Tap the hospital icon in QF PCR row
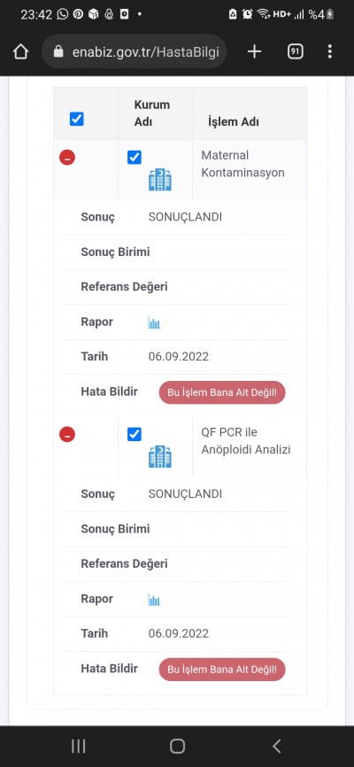This screenshot has width=354, height=767. click(160, 456)
